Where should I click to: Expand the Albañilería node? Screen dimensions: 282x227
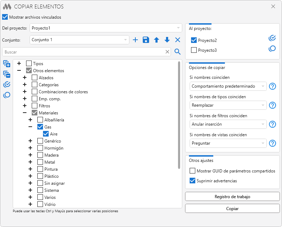tap(30, 120)
